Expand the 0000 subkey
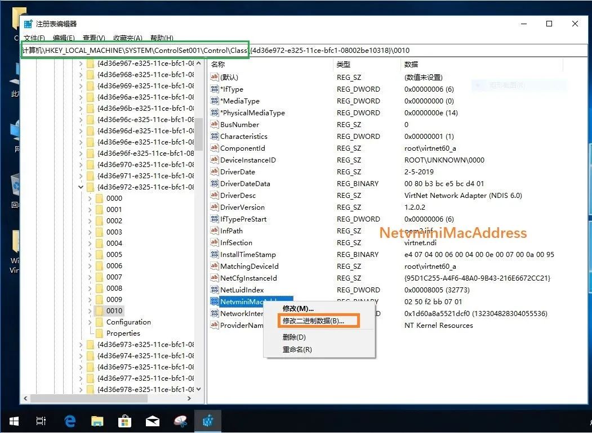 click(90, 198)
